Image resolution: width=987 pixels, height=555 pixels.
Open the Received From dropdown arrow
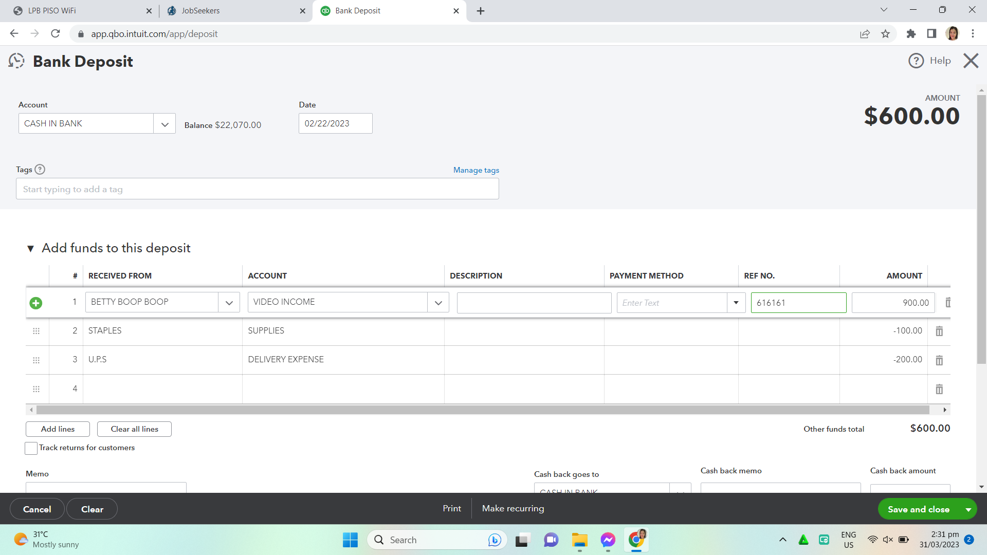click(229, 303)
